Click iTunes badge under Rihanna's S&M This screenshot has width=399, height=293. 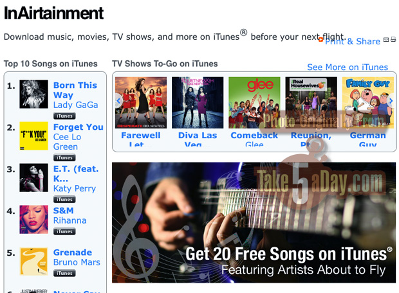coord(64,231)
